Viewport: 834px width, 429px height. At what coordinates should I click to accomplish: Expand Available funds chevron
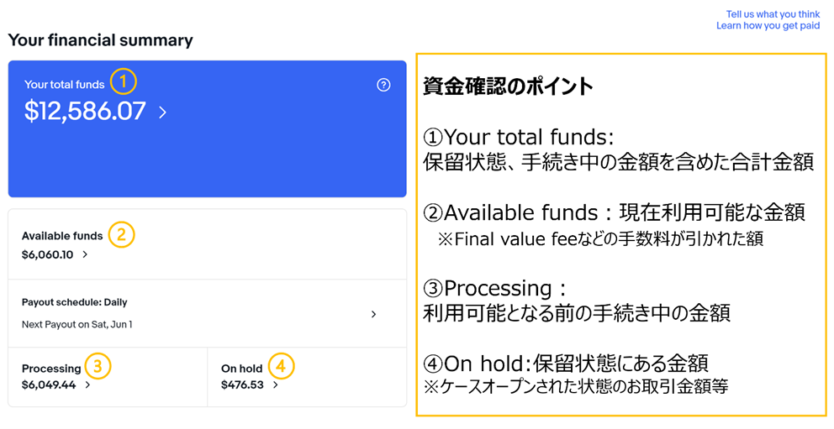tap(85, 255)
